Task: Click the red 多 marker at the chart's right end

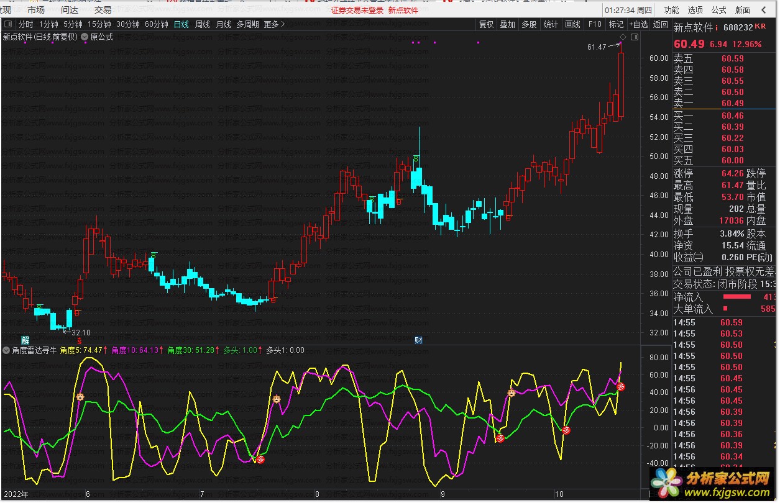Action: tap(620, 386)
